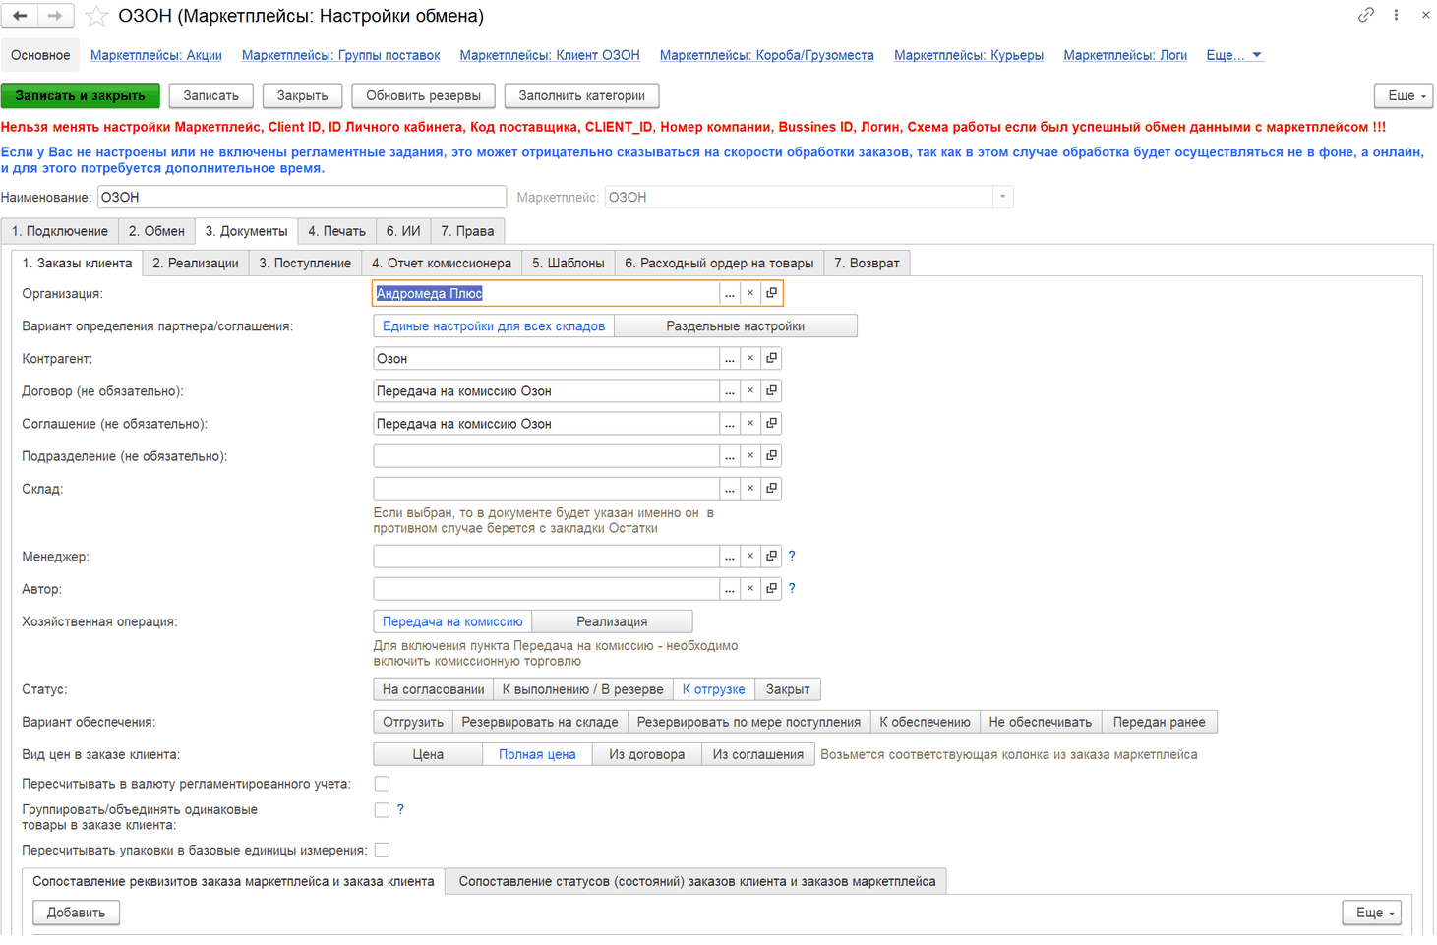Viewport: 1437px width, 945px height.
Task: Copy link to this form via chain icon
Action: tap(1366, 15)
